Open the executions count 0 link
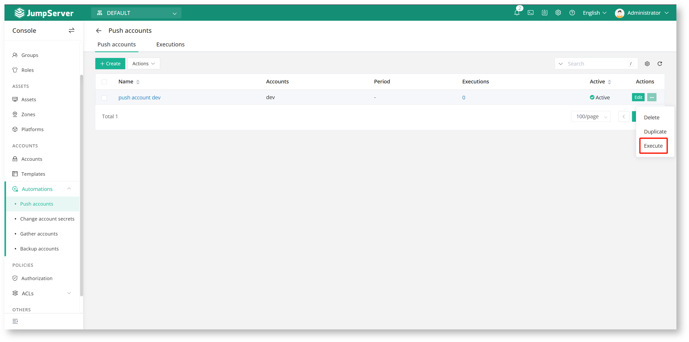The width and height of the screenshot is (689, 342). tap(463, 98)
